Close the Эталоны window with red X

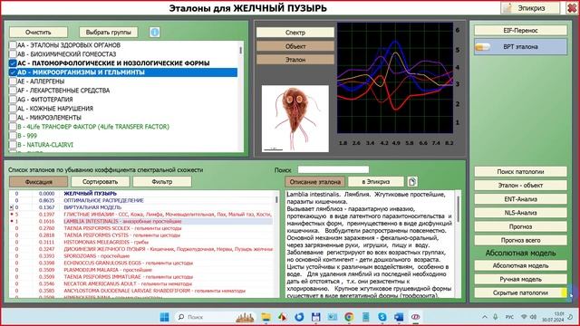572,8
